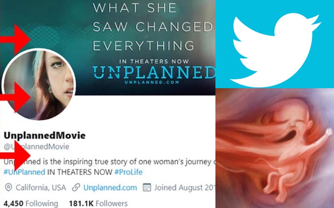Click the California, USA location text

coord(41,188)
